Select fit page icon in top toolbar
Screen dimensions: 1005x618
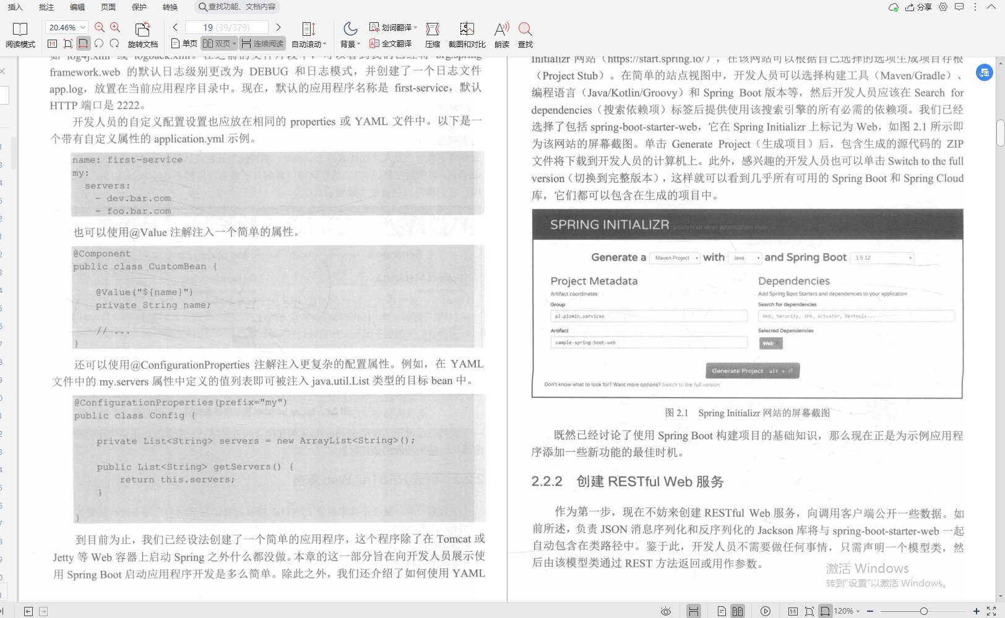[x=68, y=43]
